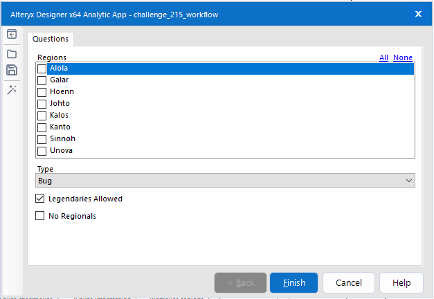This screenshot has width=434, height=299.
Task: Open the Type dropdown showing Bug
Action: (x=225, y=181)
